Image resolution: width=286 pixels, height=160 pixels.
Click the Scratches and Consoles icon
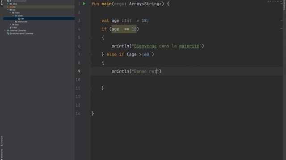(x=8, y=34)
